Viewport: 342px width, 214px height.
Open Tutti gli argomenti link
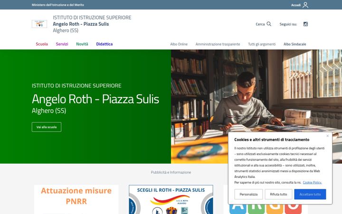(262, 44)
